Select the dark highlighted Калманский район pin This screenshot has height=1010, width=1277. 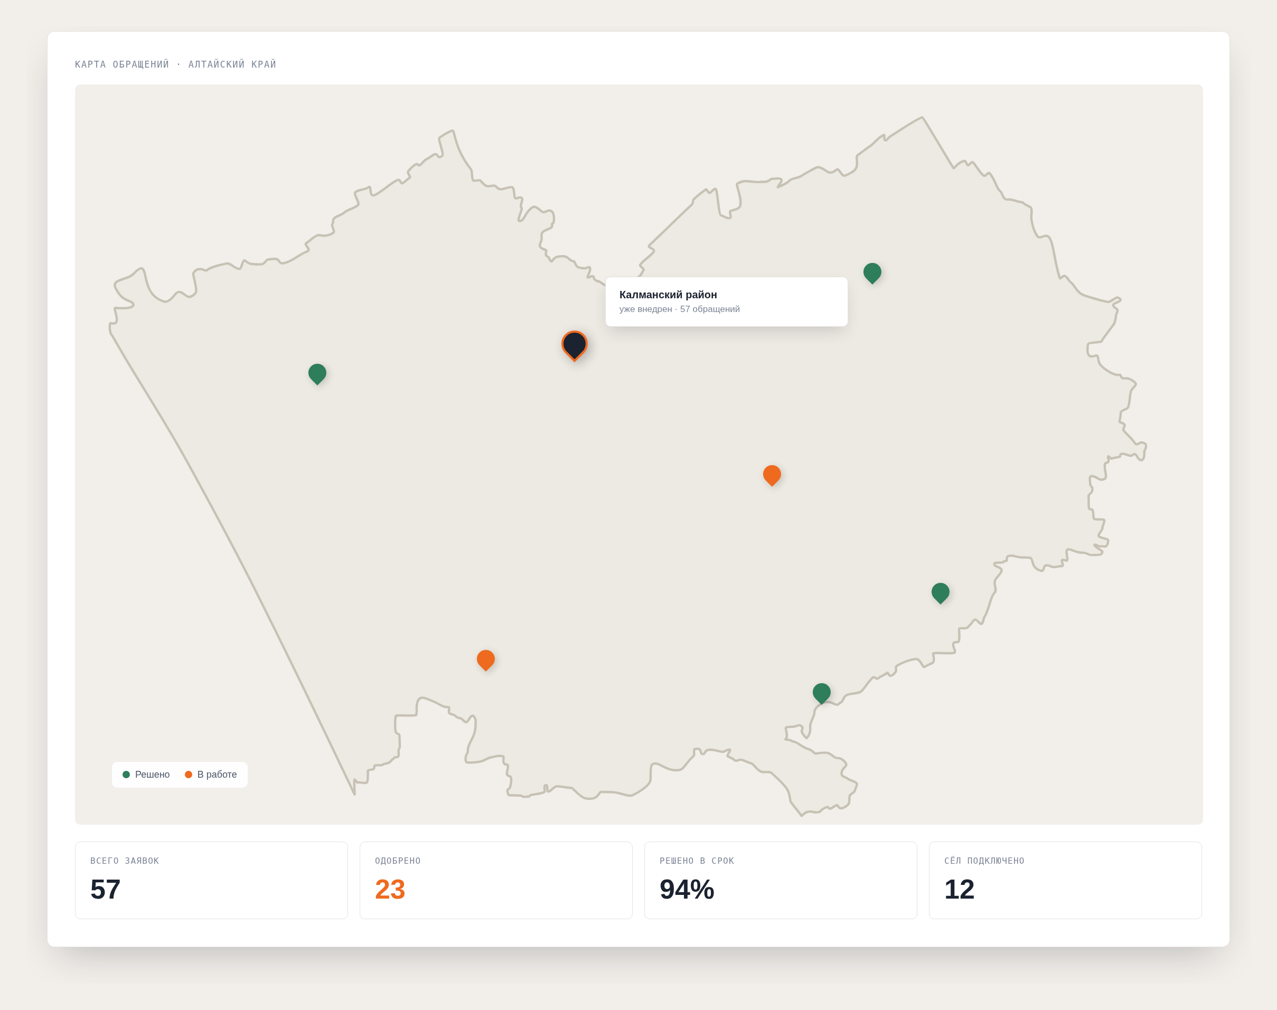tap(574, 345)
